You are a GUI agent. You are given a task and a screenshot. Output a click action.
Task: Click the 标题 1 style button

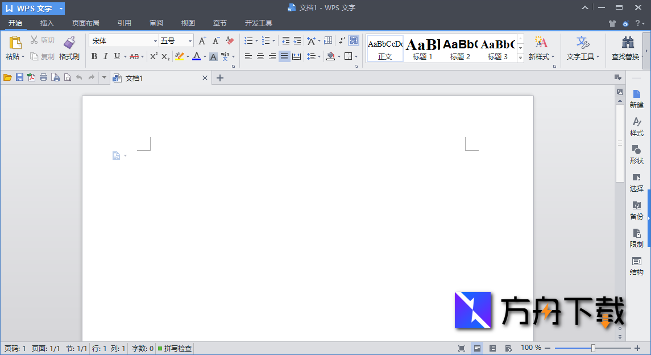pos(421,48)
